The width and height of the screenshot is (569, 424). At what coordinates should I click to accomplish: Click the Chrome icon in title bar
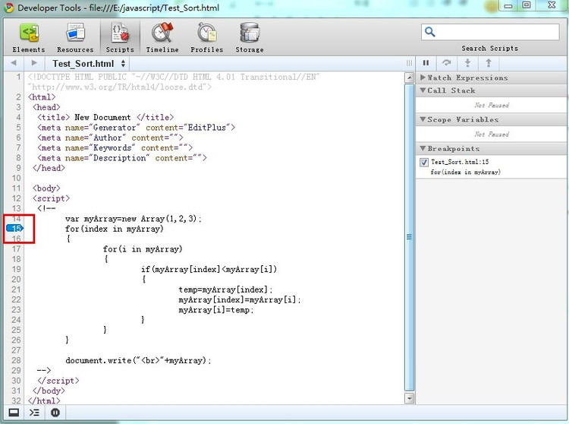click(x=8, y=8)
